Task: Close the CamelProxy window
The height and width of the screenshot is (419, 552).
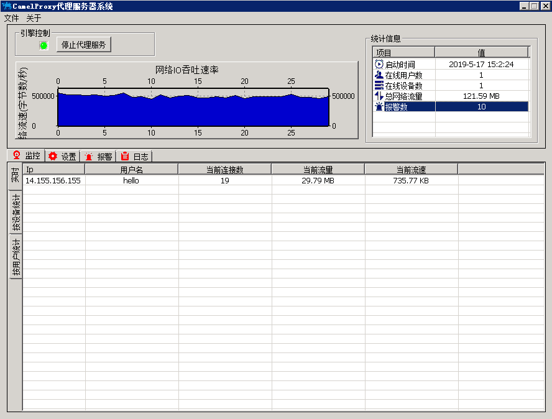Action: (x=546, y=6)
